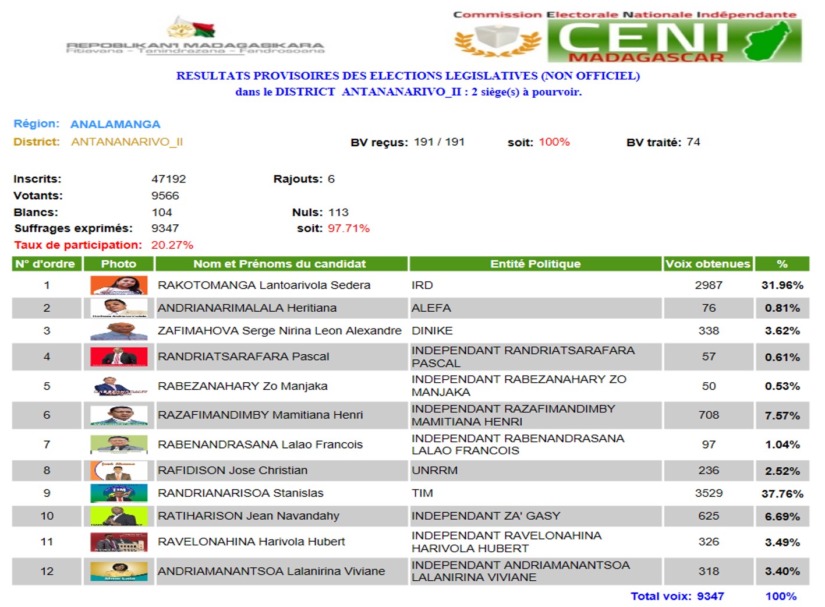Click the "Entité Politique" column header
Viewport: 825px width, 607px height.
tap(536, 264)
